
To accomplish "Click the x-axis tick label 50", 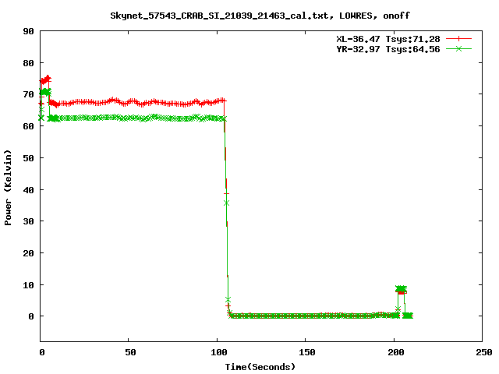I will [x=130, y=352].
